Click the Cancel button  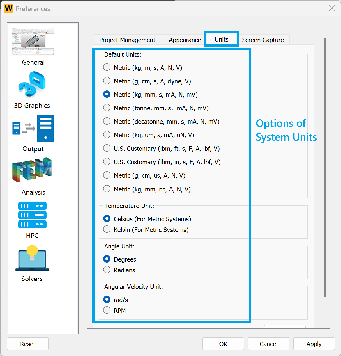tap(269, 344)
